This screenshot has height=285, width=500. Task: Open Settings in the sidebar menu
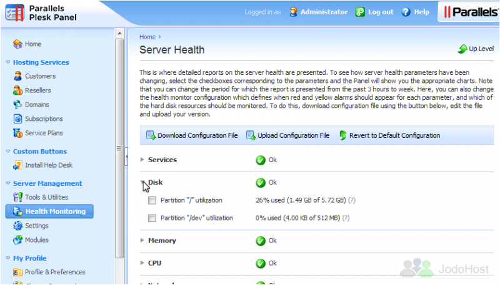tap(37, 226)
